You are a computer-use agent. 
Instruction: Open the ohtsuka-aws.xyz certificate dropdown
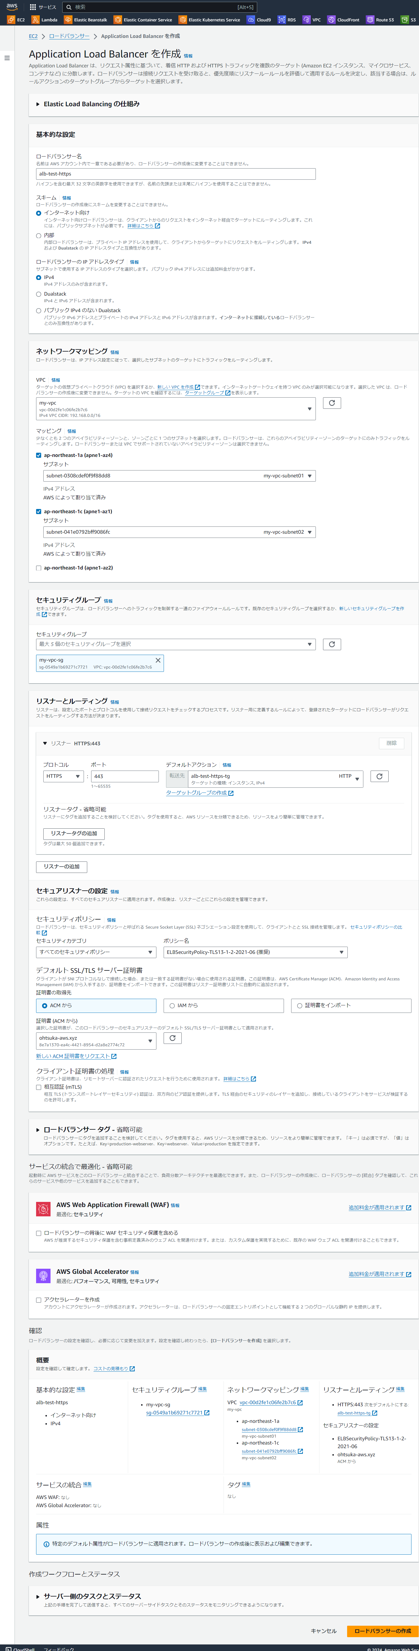pos(96,1041)
